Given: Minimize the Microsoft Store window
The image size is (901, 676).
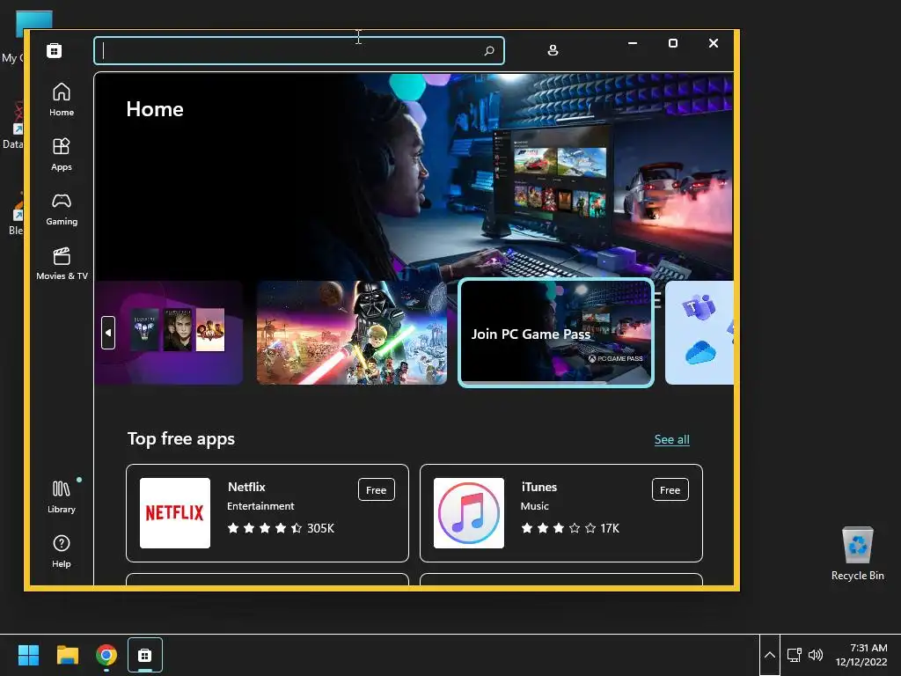Looking at the screenshot, I should pos(633,43).
